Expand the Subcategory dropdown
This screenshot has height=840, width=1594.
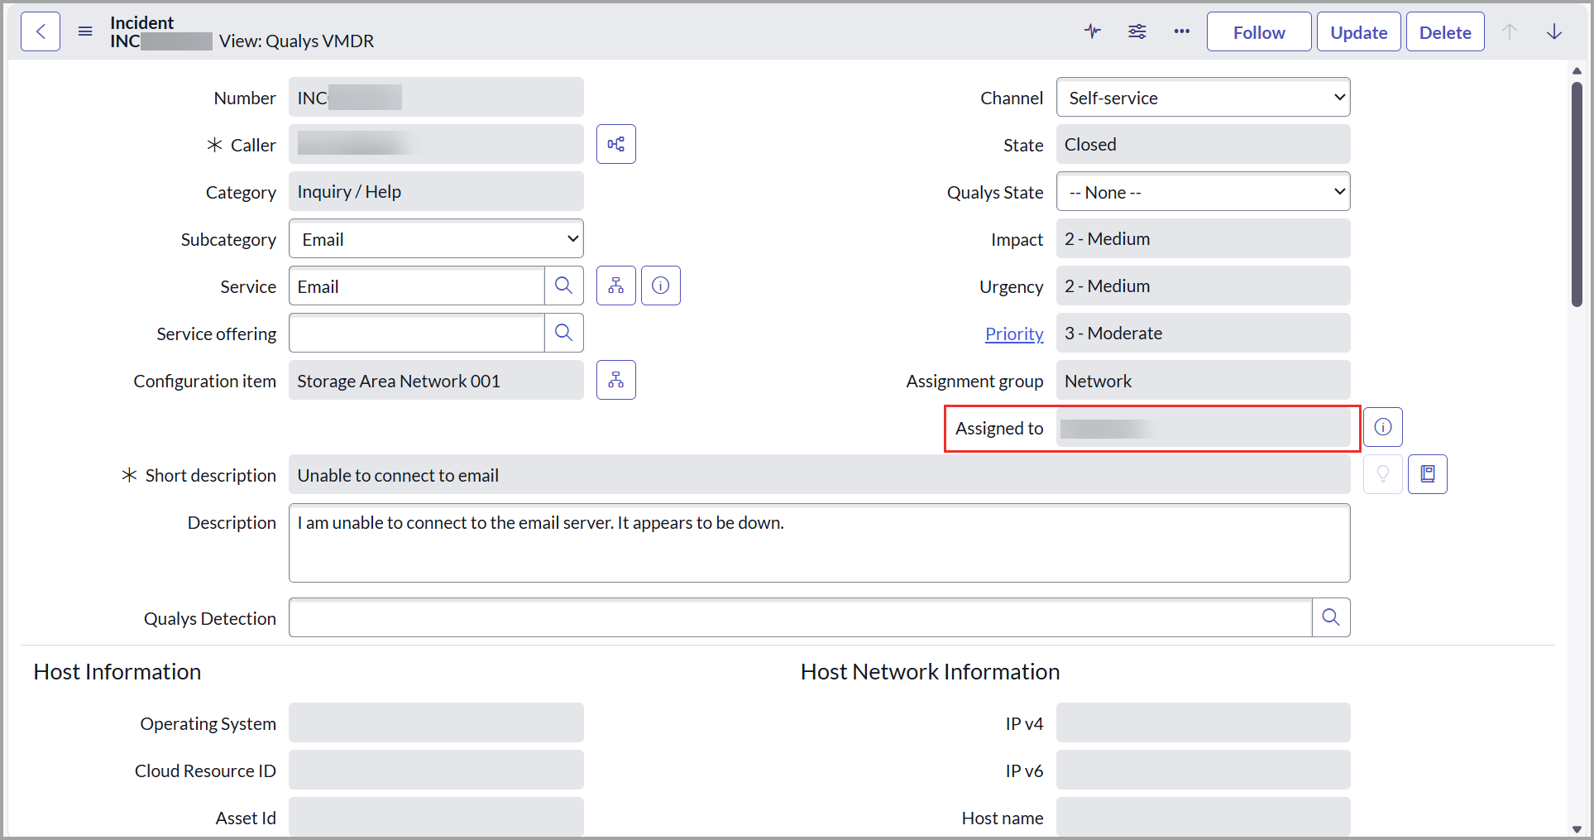(x=436, y=239)
